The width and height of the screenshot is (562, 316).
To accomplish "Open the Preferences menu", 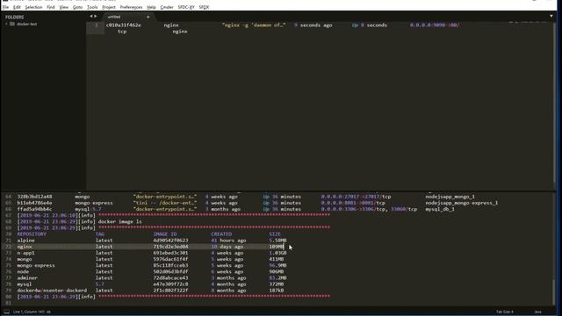I will (x=131, y=7).
